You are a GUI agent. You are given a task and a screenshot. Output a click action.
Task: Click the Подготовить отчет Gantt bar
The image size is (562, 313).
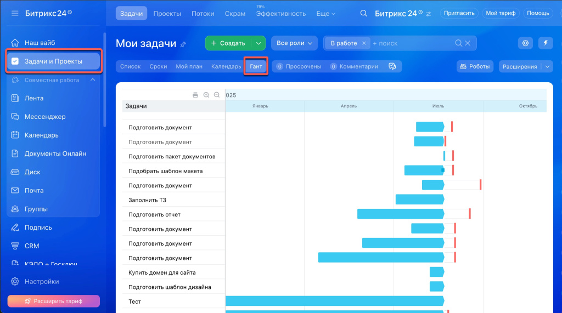[x=400, y=214]
